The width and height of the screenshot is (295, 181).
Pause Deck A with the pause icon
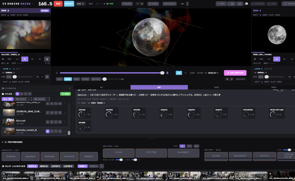click(47, 59)
